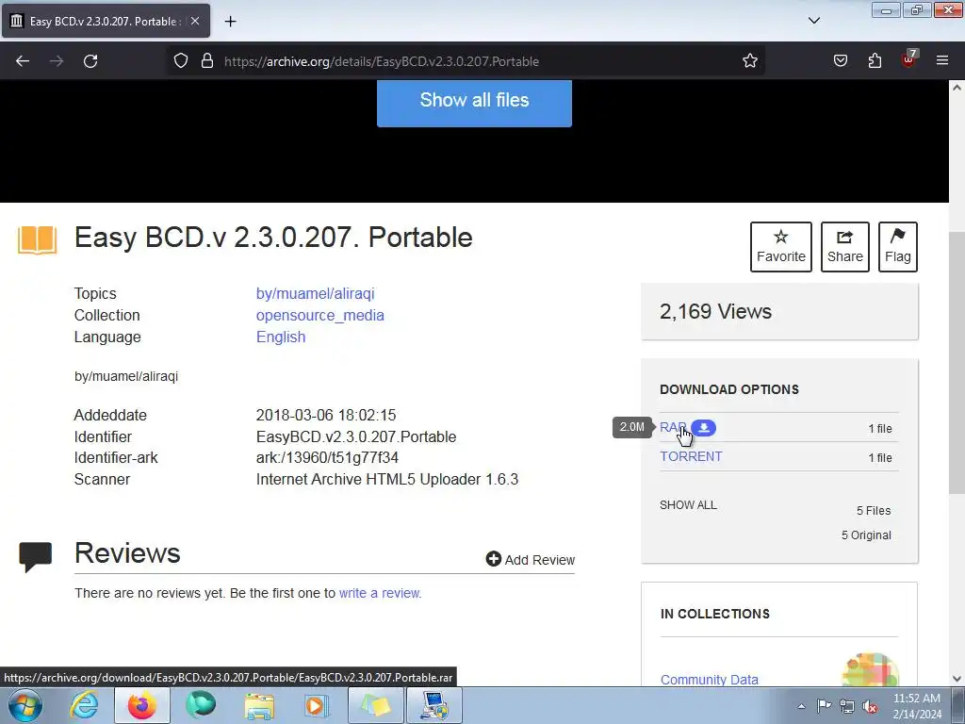965x724 pixels.
Task: Click the Add Review button
Action: (530, 559)
